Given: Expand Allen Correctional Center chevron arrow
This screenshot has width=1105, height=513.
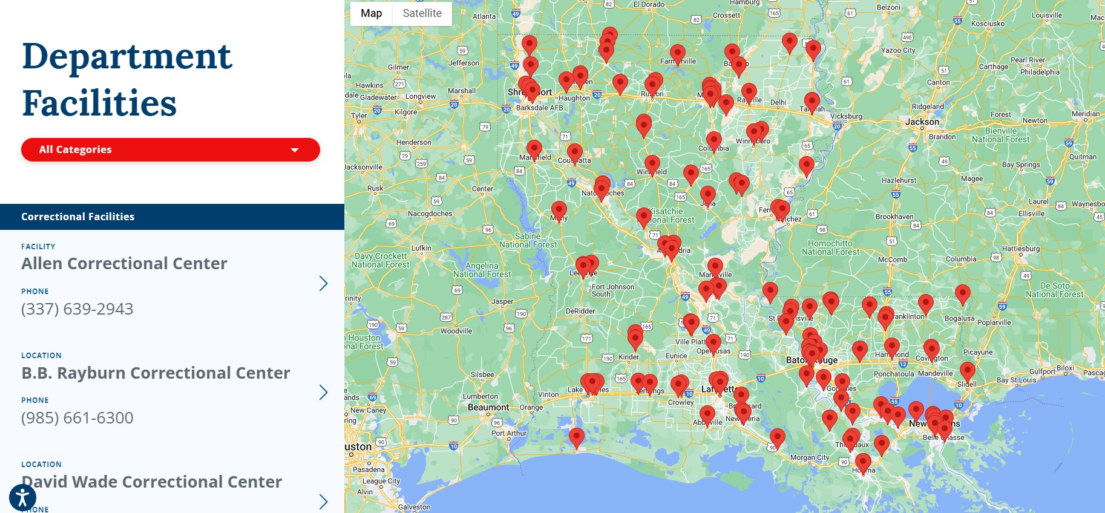Looking at the screenshot, I should coord(323,284).
